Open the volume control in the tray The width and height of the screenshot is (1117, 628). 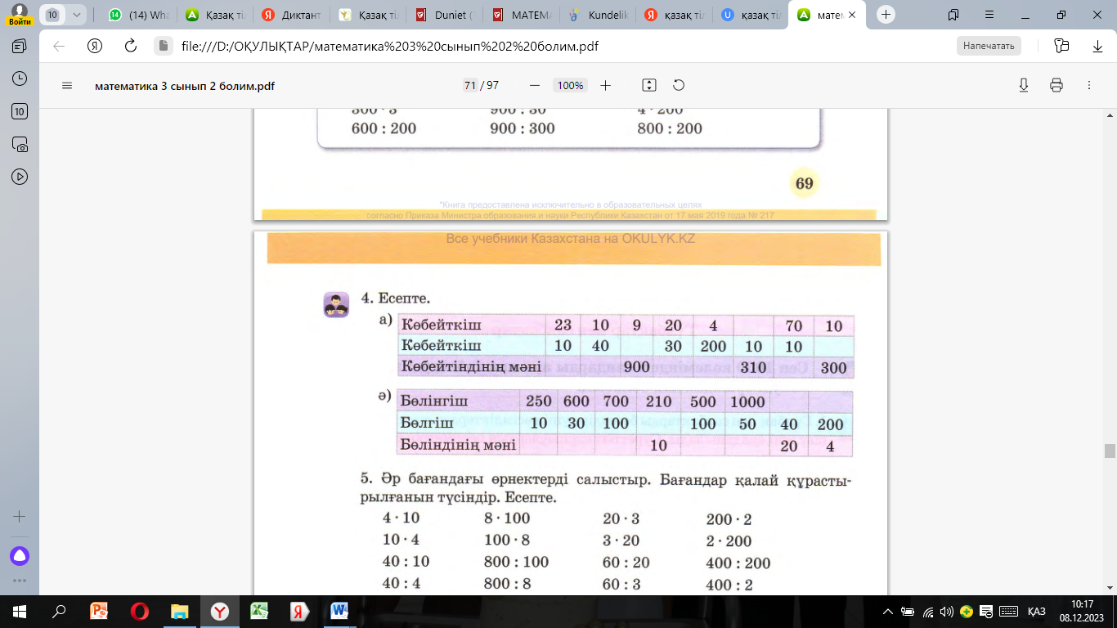click(947, 612)
